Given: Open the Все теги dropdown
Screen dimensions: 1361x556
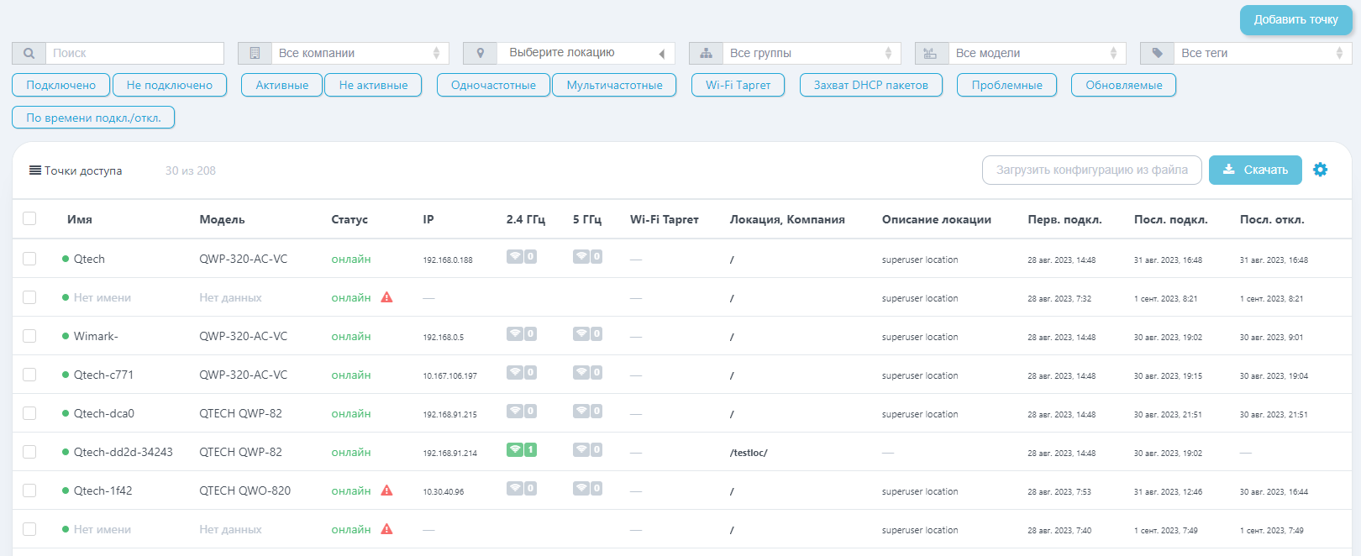Looking at the screenshot, I should tap(1262, 53).
